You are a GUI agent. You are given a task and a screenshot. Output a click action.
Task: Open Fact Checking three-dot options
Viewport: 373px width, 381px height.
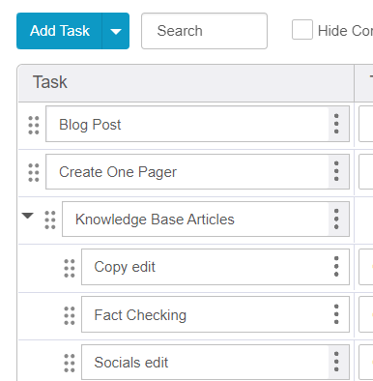[336, 314]
